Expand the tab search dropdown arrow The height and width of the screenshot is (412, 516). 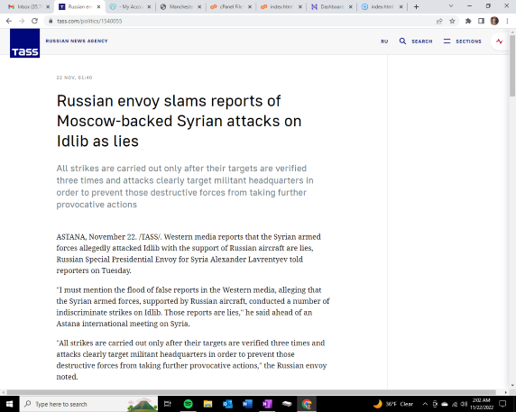[451, 6]
